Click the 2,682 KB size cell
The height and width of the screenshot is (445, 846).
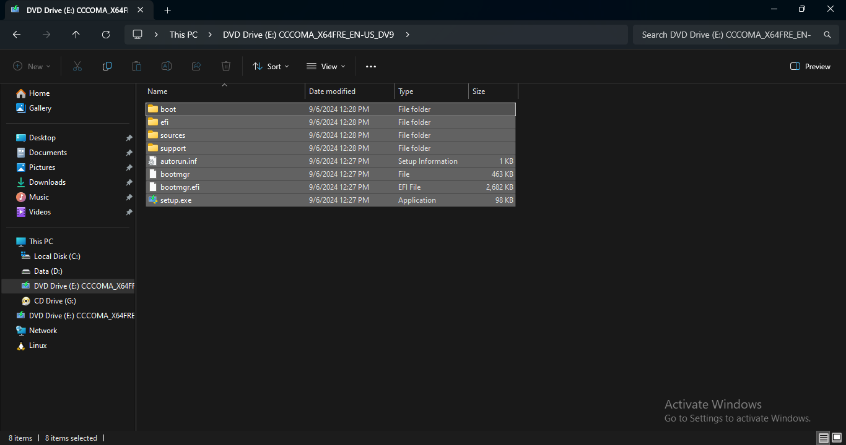tap(499, 187)
